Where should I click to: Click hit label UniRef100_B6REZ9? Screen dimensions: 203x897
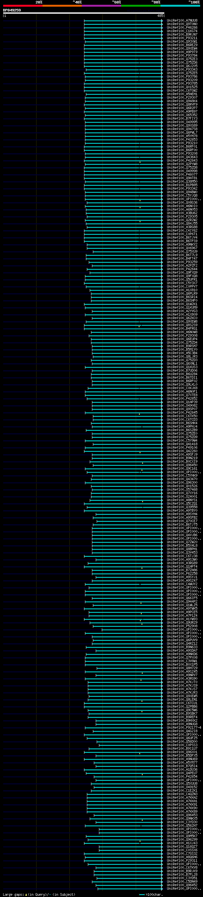click(x=182, y=45)
